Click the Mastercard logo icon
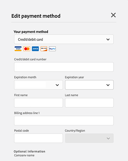Screen dimensions: 128x161 coord(27,49)
